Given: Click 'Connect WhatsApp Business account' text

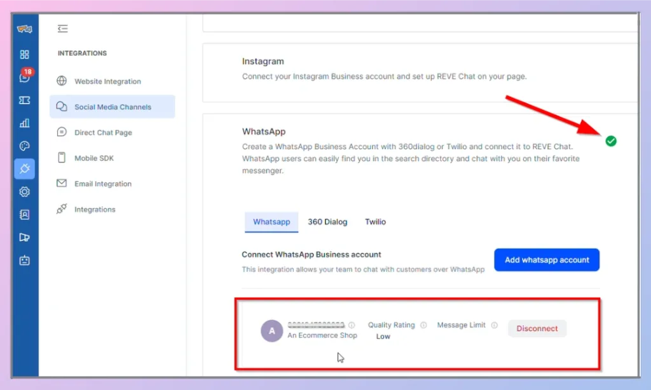Looking at the screenshot, I should (x=312, y=254).
